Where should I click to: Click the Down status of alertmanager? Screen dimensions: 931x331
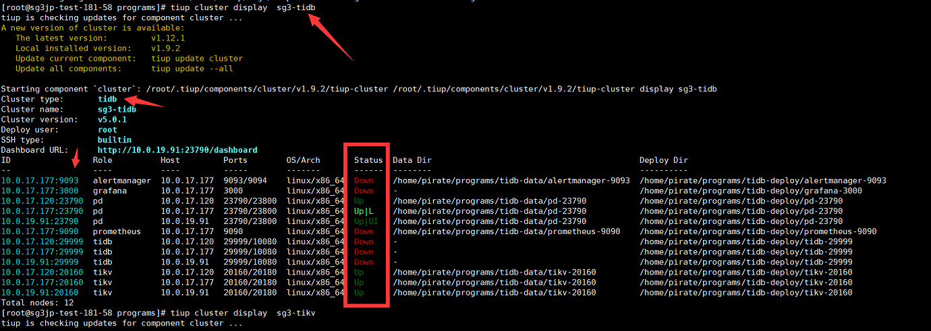point(364,180)
